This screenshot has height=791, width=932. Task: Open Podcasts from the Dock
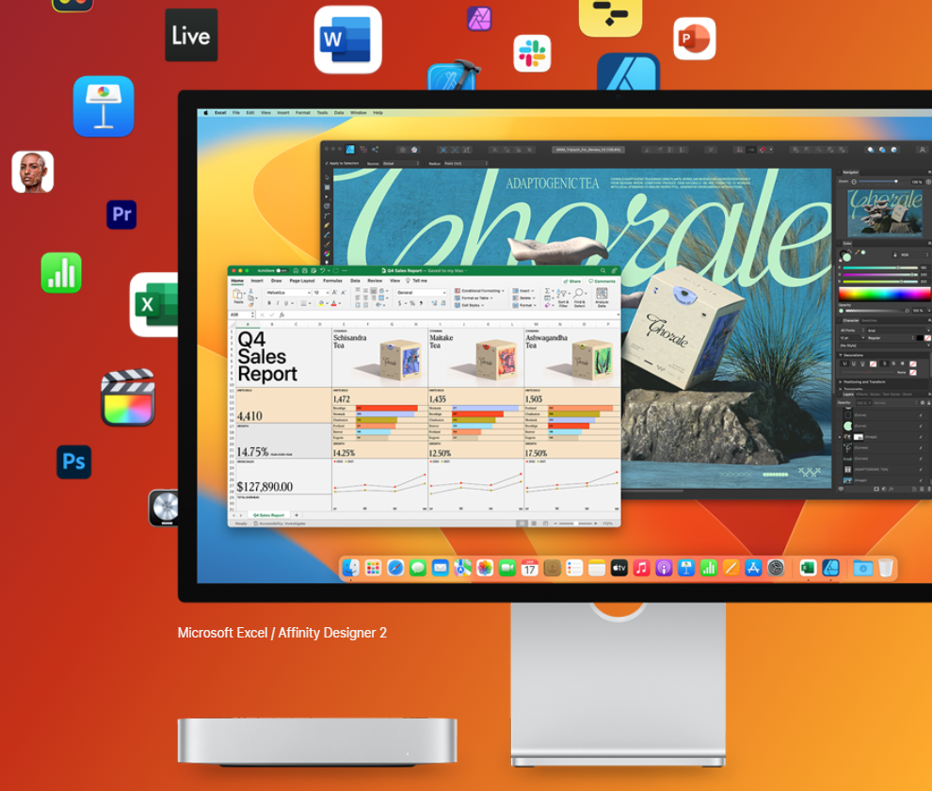(664, 569)
